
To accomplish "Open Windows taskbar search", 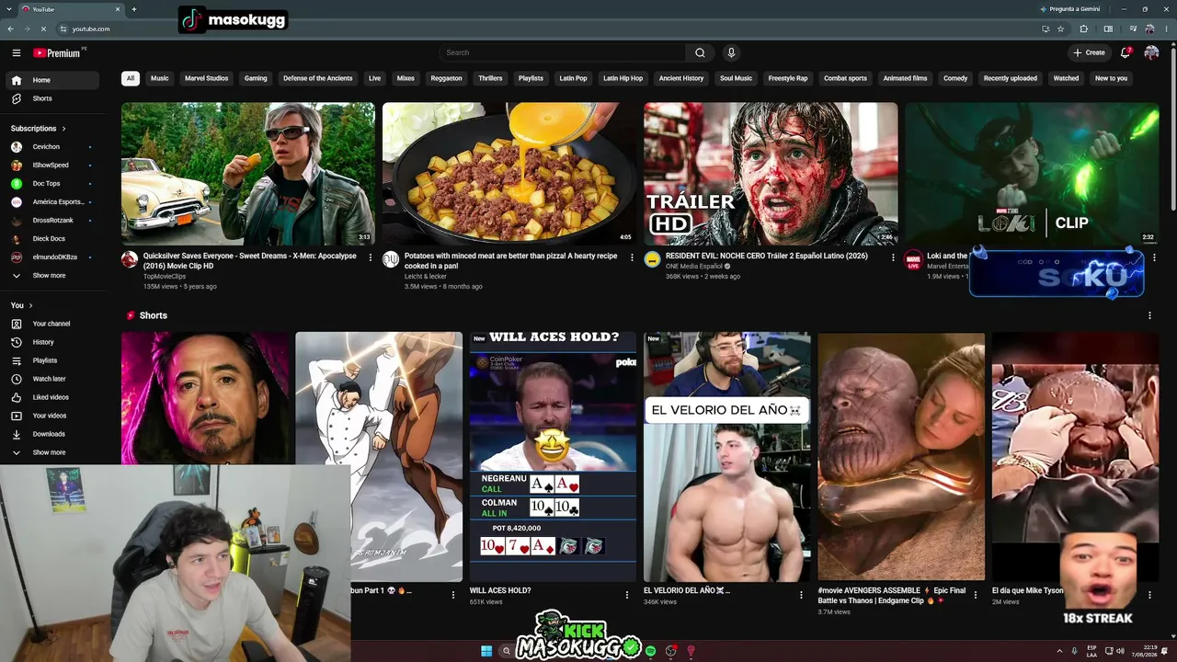I will [x=506, y=651].
